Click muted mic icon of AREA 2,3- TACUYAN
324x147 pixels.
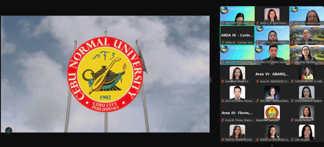click(258, 140)
